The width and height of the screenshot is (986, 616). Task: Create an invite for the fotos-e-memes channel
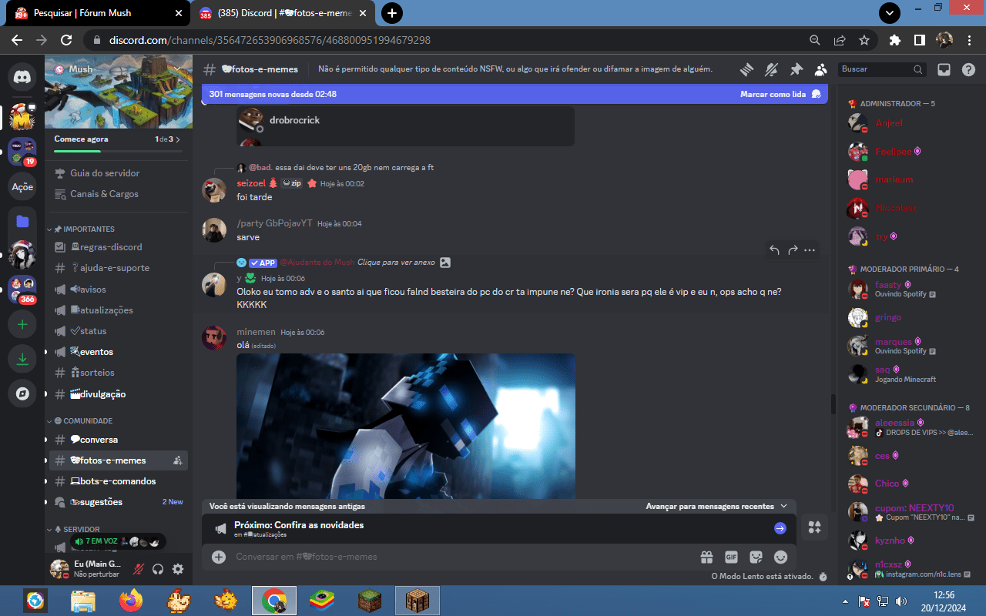178,460
